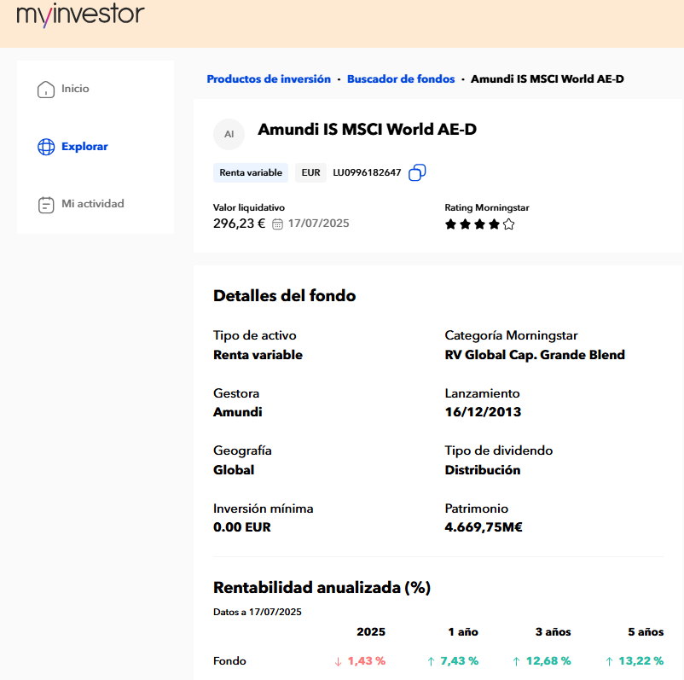
Task: Click the Inicio home icon
Action: 46,90
